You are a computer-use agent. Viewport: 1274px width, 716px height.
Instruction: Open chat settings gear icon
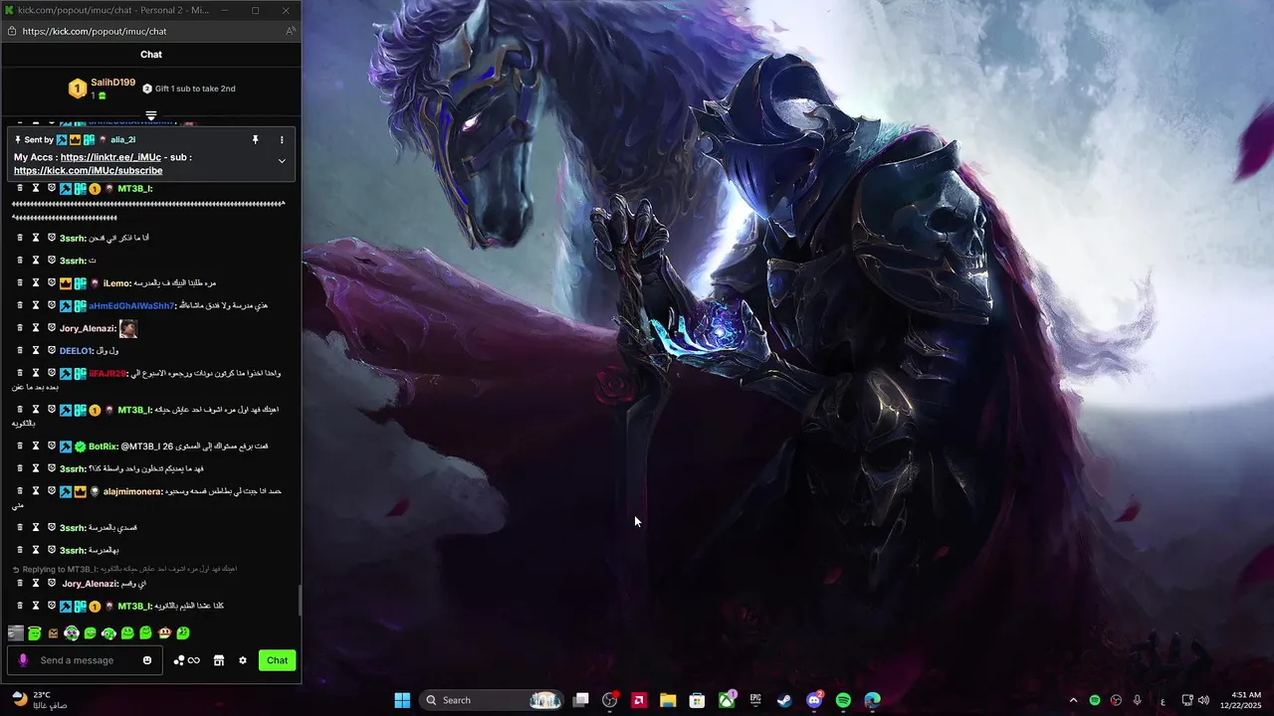[x=242, y=660]
